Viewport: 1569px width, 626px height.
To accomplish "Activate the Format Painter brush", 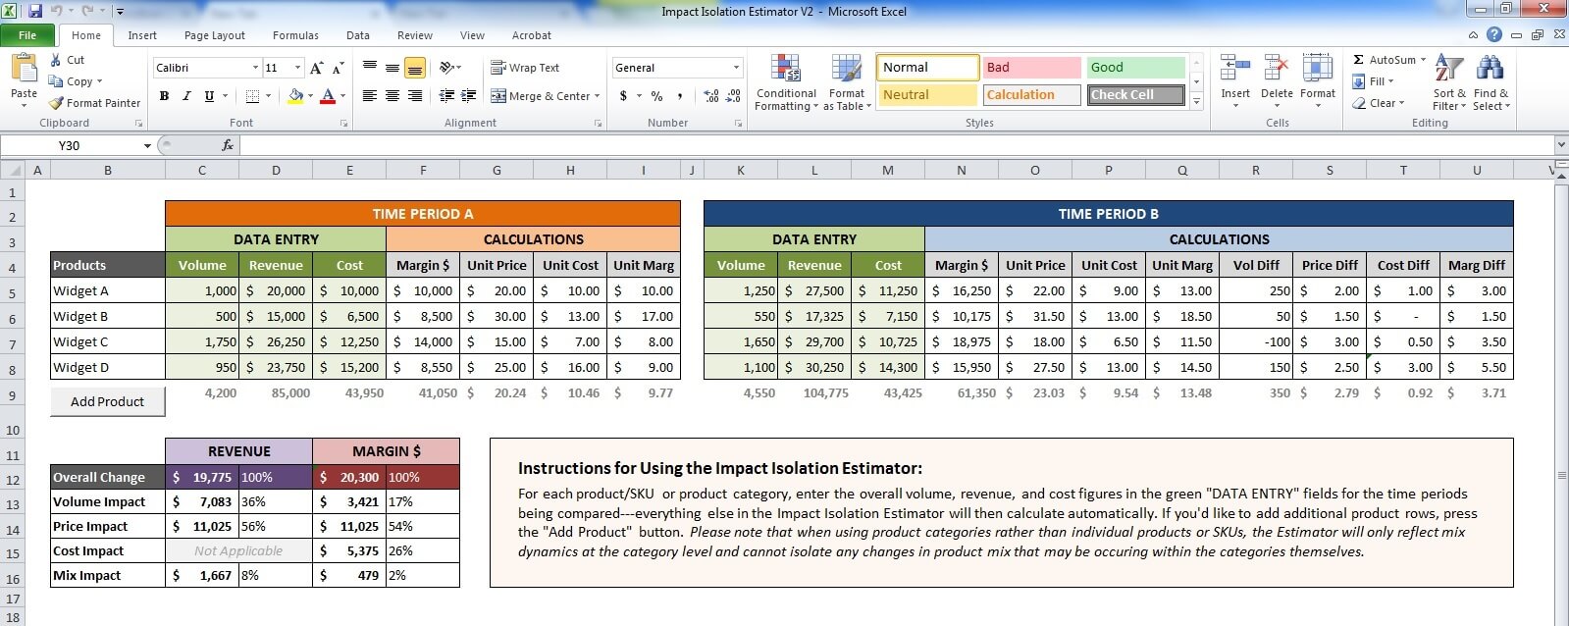I will click(95, 103).
